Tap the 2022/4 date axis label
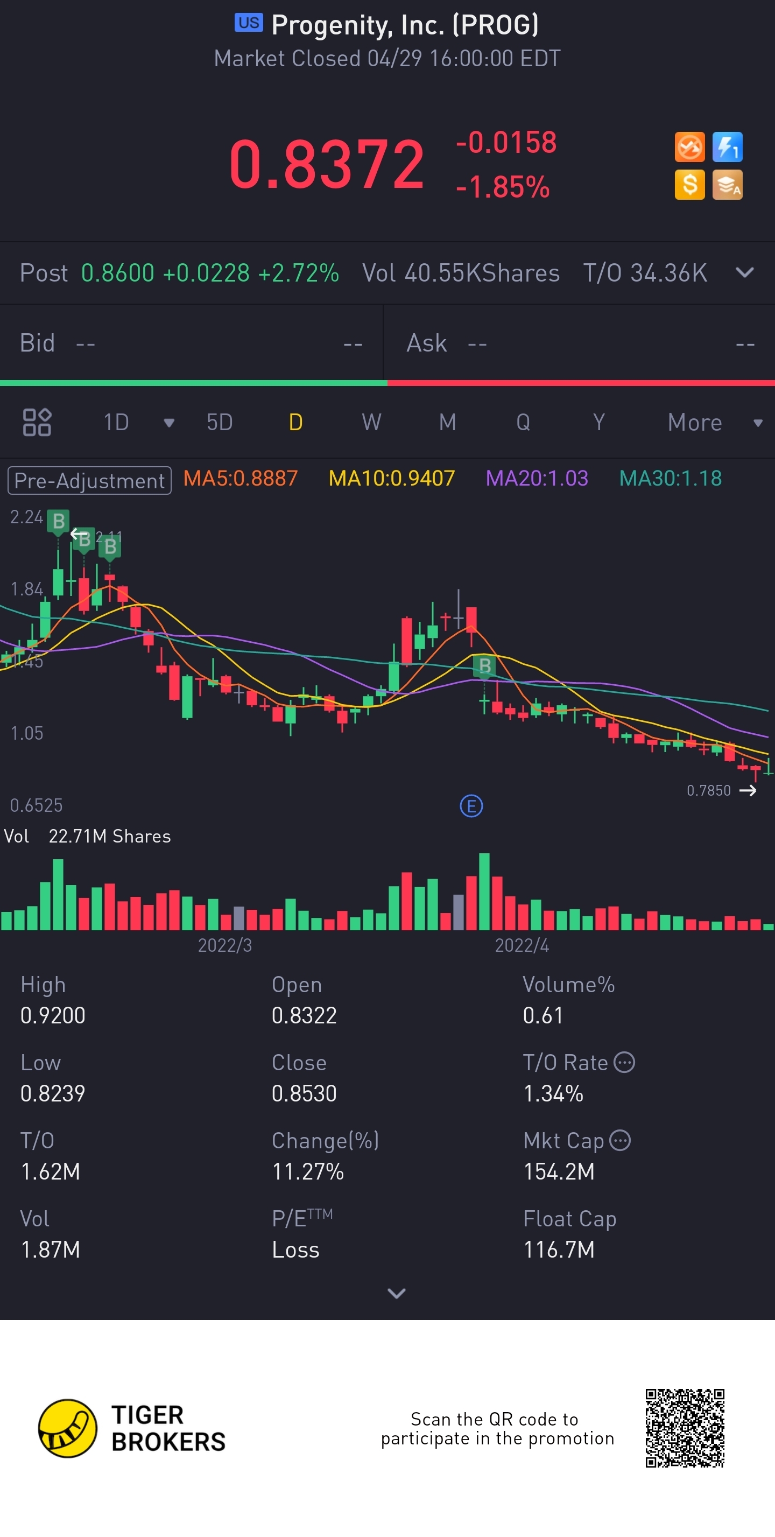This screenshot has width=775, height=1537. (522, 945)
